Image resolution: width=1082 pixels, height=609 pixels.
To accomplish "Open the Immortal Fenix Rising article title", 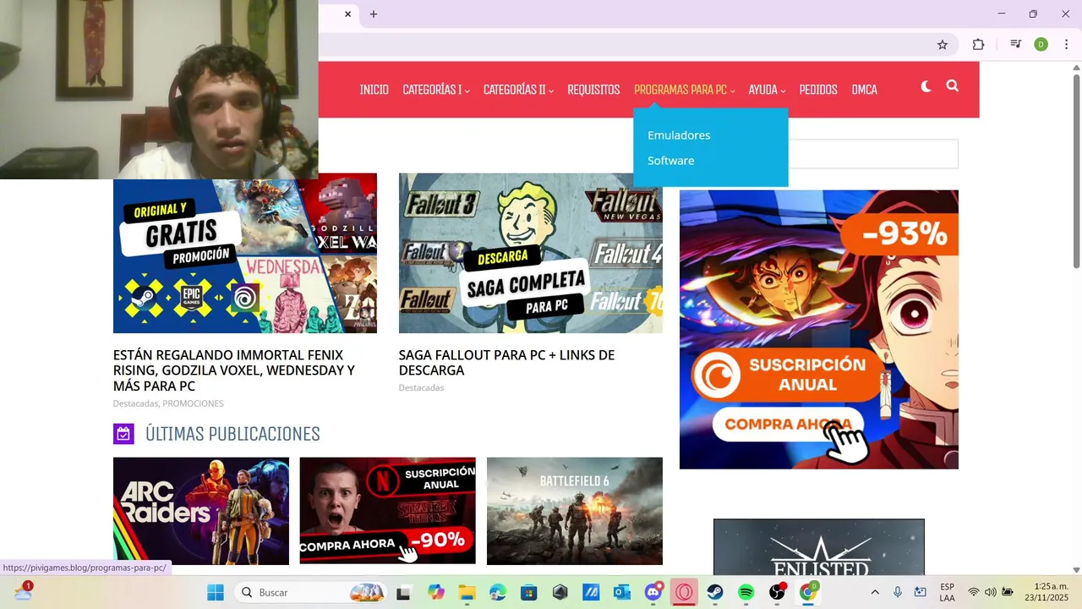I will click(234, 370).
